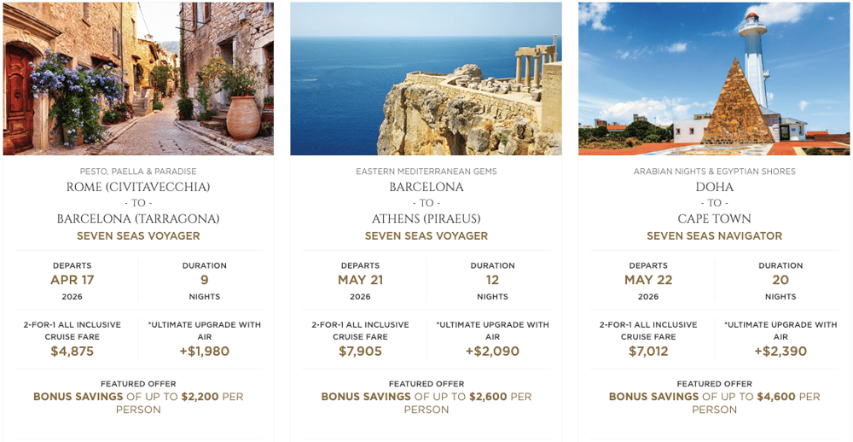
Task: Select Doha to Cape Town cruise title
Action: tap(714, 203)
